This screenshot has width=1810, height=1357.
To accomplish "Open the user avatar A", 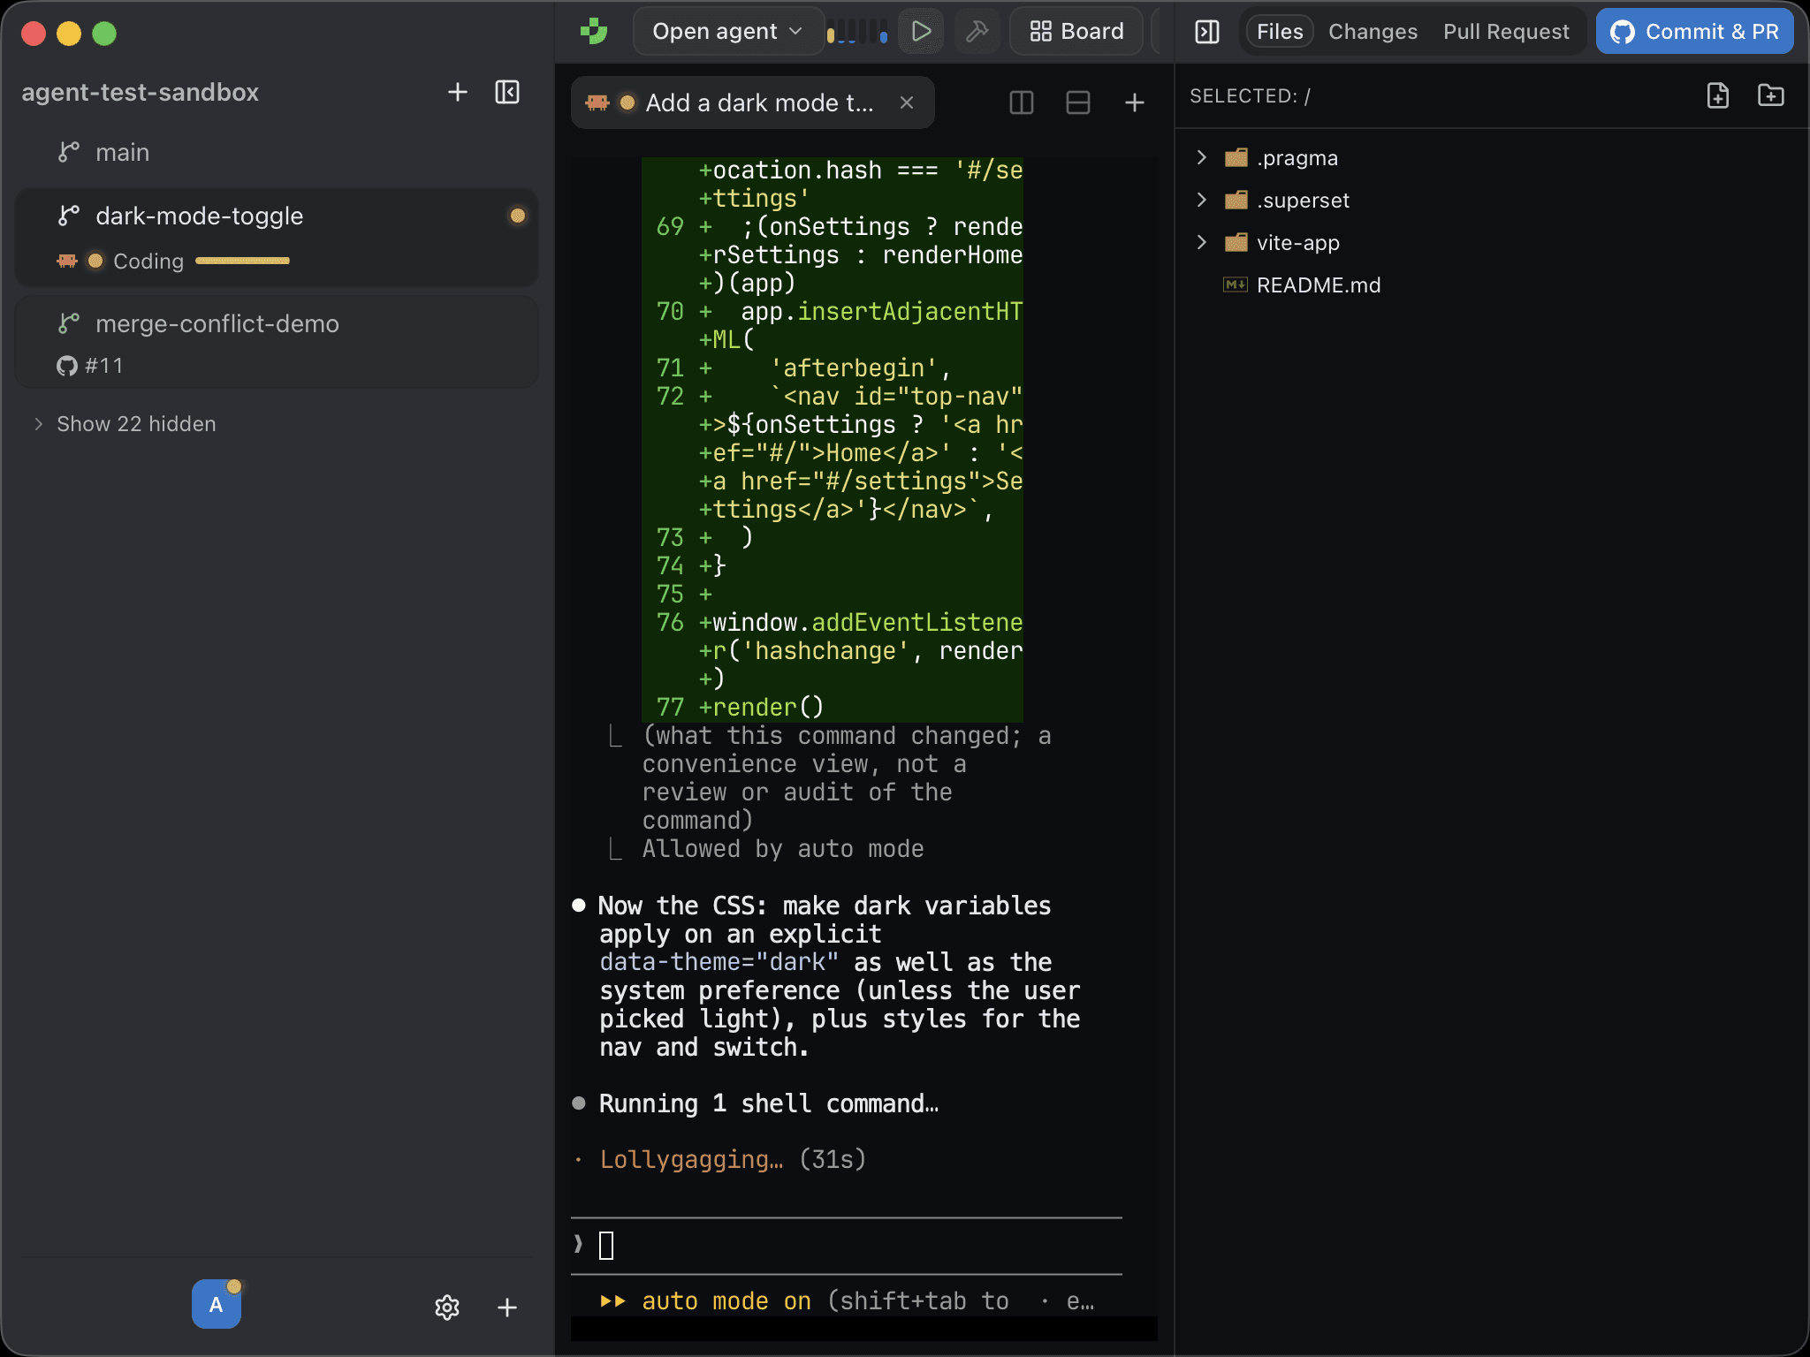I will point(216,1304).
